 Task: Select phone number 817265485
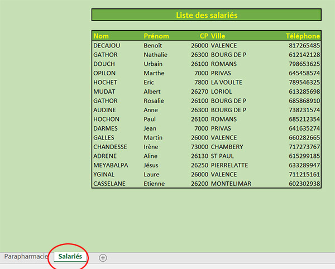click(304, 45)
